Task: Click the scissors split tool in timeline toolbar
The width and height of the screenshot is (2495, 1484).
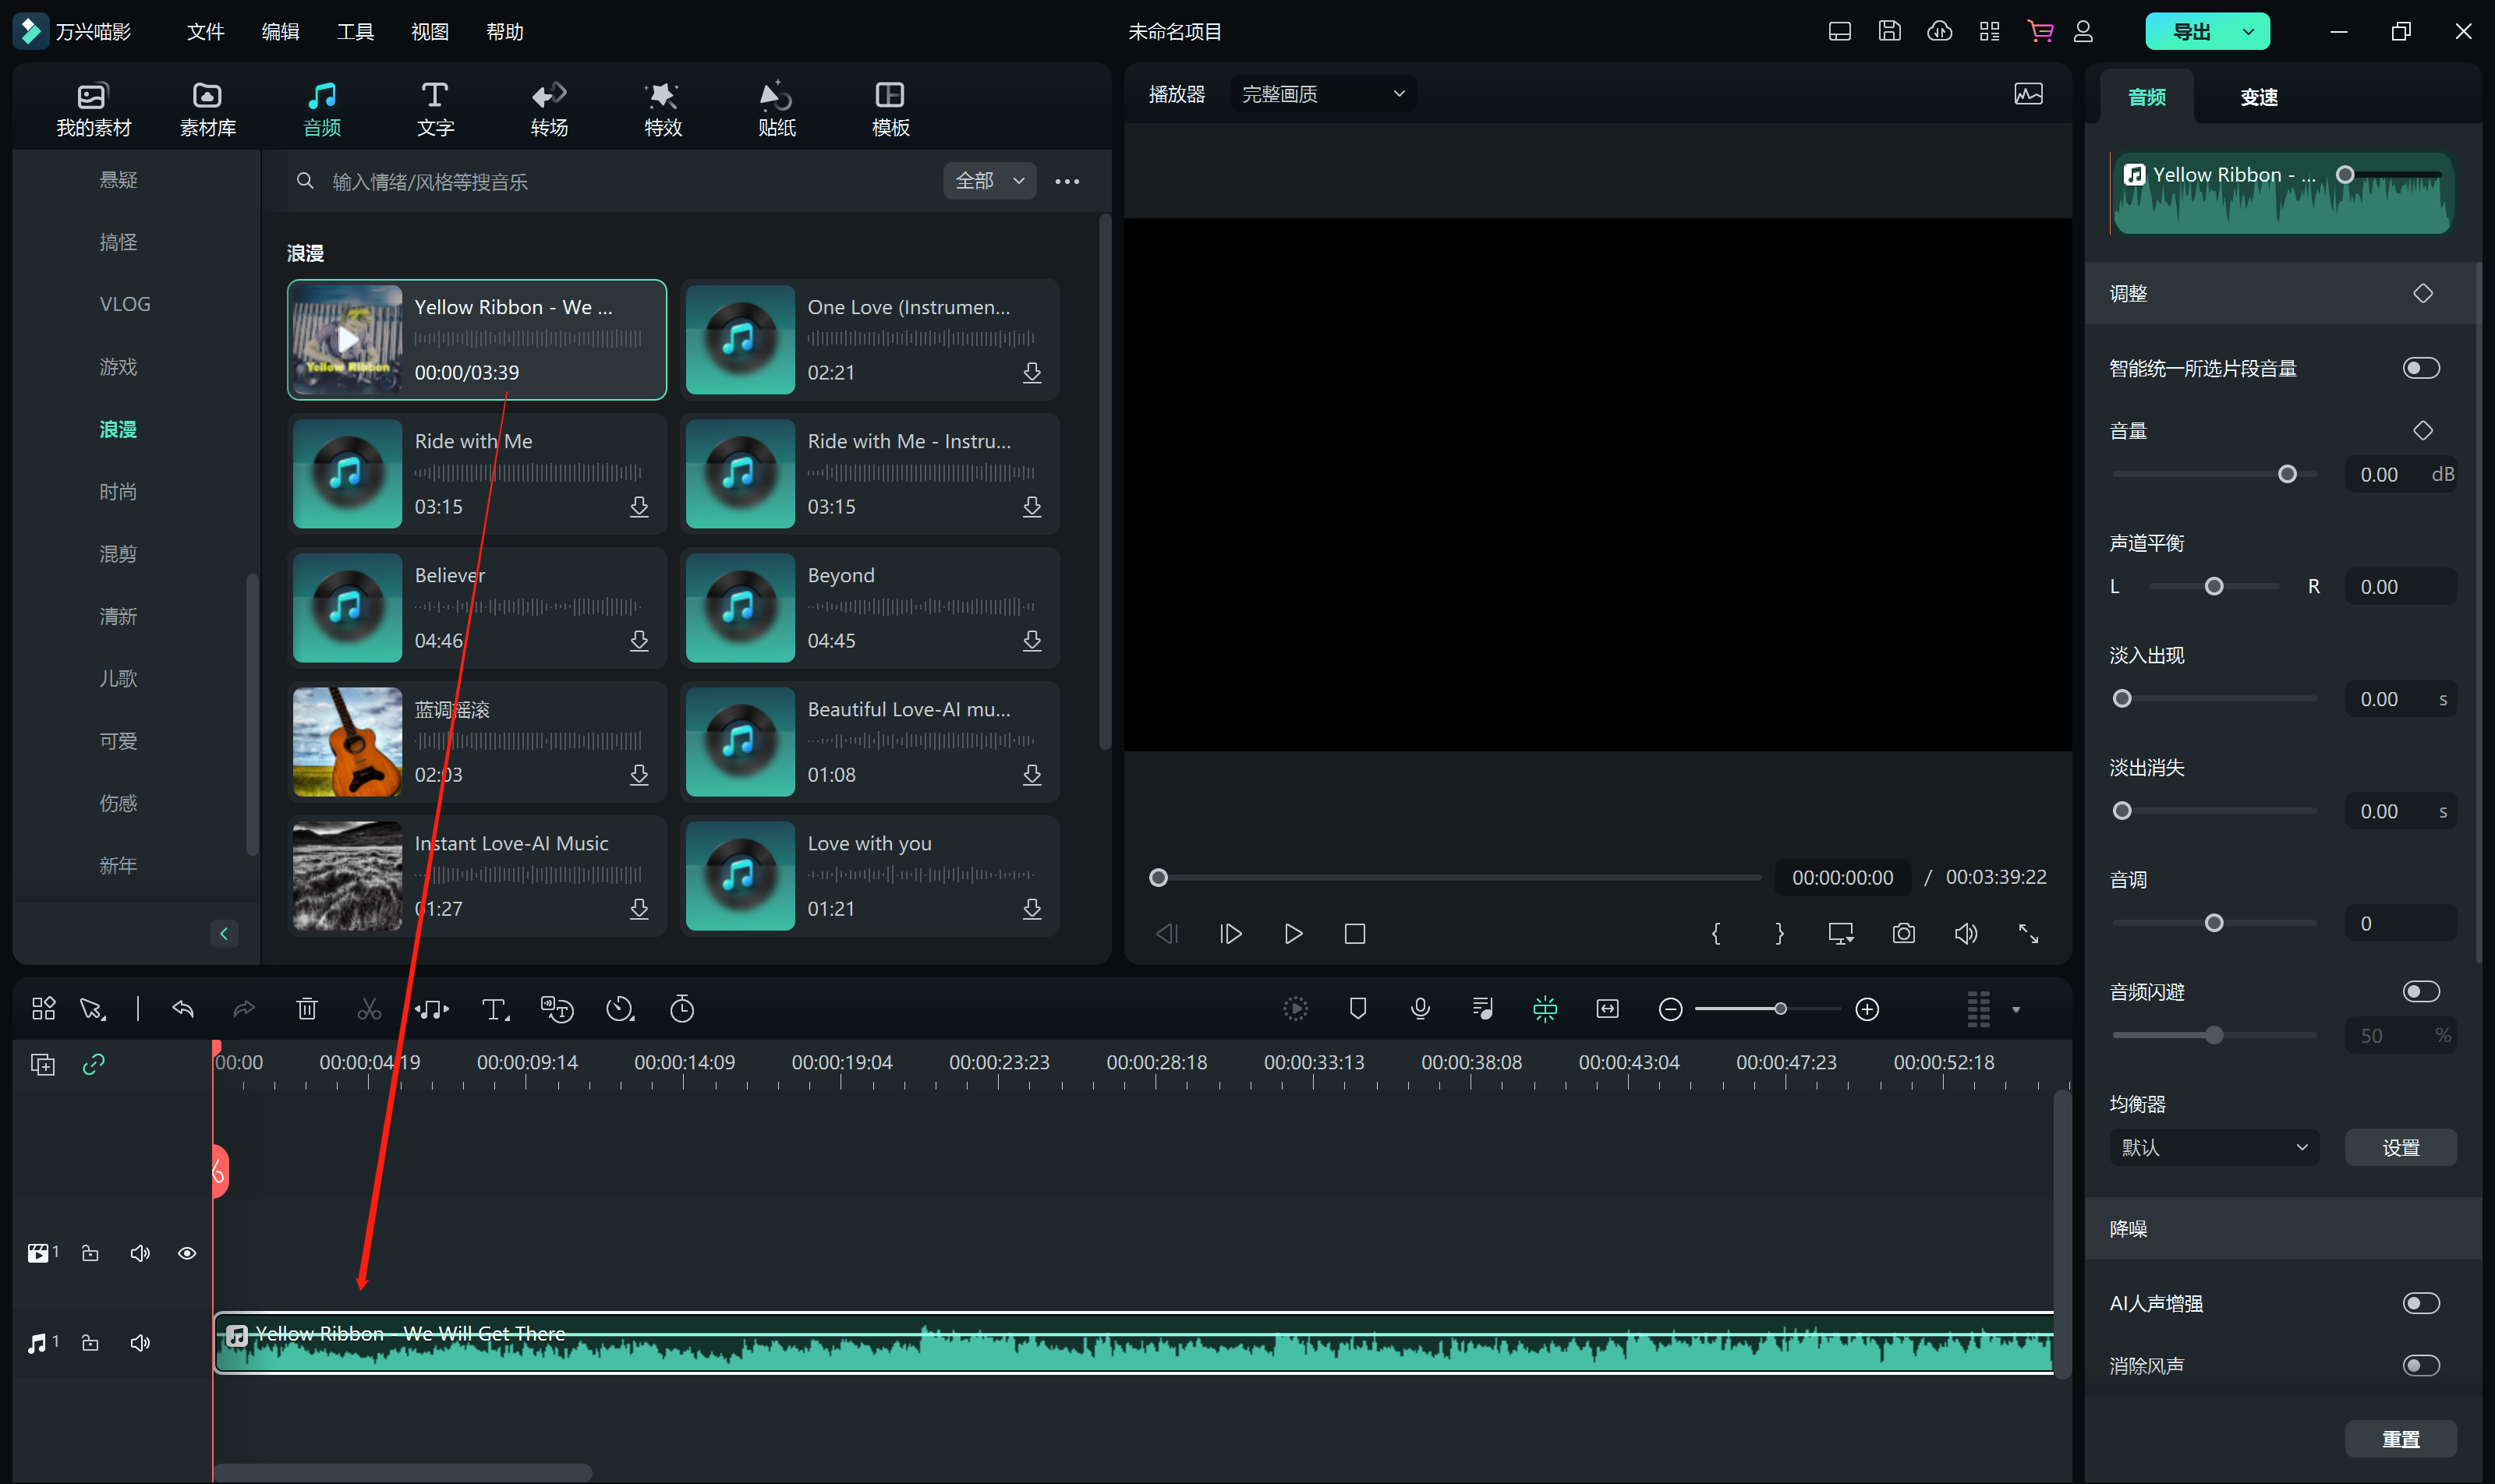Action: coord(369,1009)
